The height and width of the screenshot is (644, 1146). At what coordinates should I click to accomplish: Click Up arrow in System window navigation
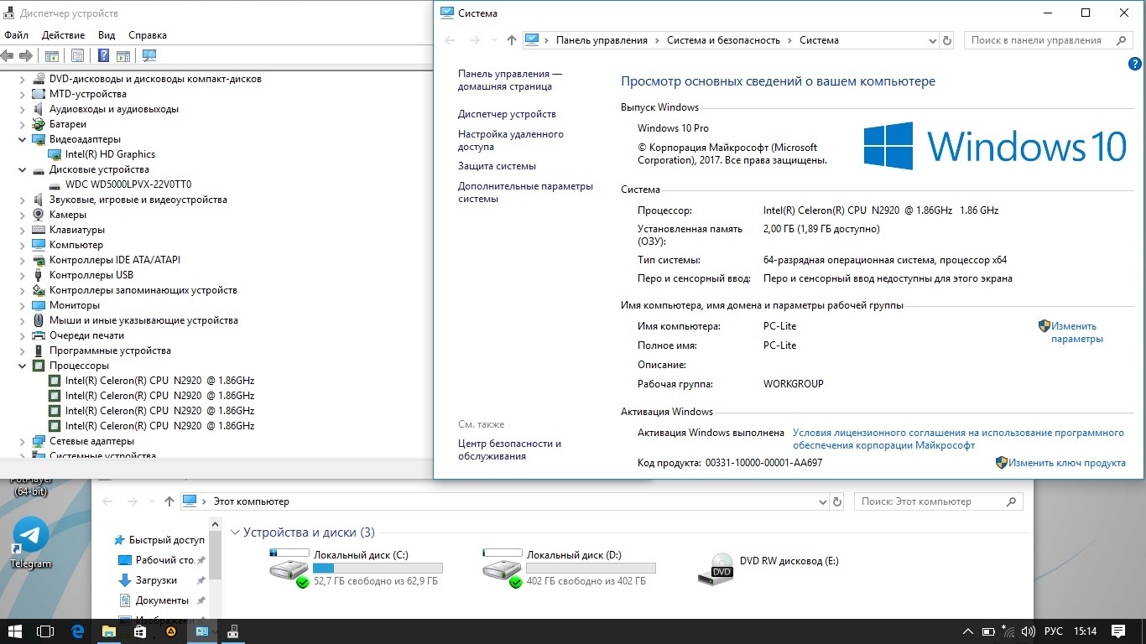click(512, 40)
